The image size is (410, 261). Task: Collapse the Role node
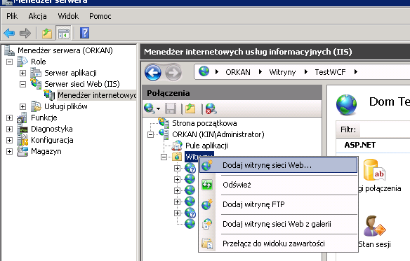9,62
